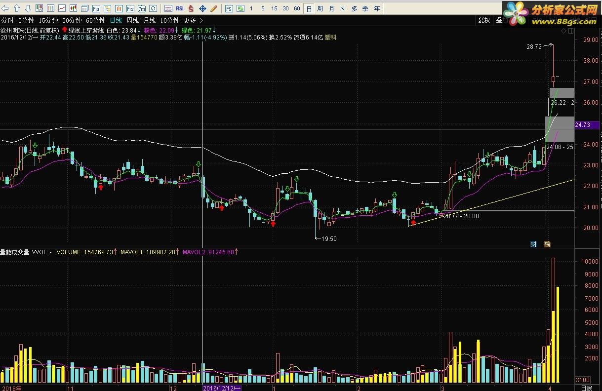Click the 财 finance badge on chart

pyautogui.click(x=533, y=244)
